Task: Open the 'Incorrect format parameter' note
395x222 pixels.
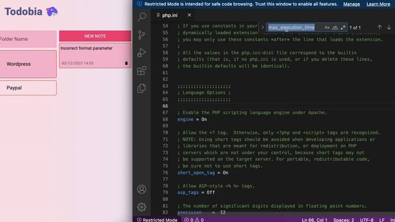Action: [x=95, y=55]
